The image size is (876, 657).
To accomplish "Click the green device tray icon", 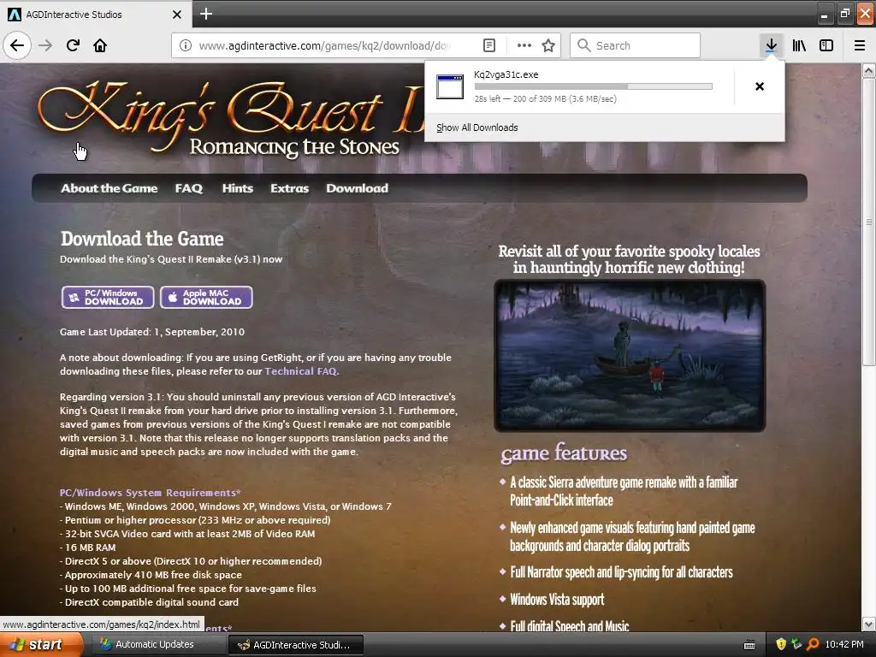I will click(x=796, y=644).
